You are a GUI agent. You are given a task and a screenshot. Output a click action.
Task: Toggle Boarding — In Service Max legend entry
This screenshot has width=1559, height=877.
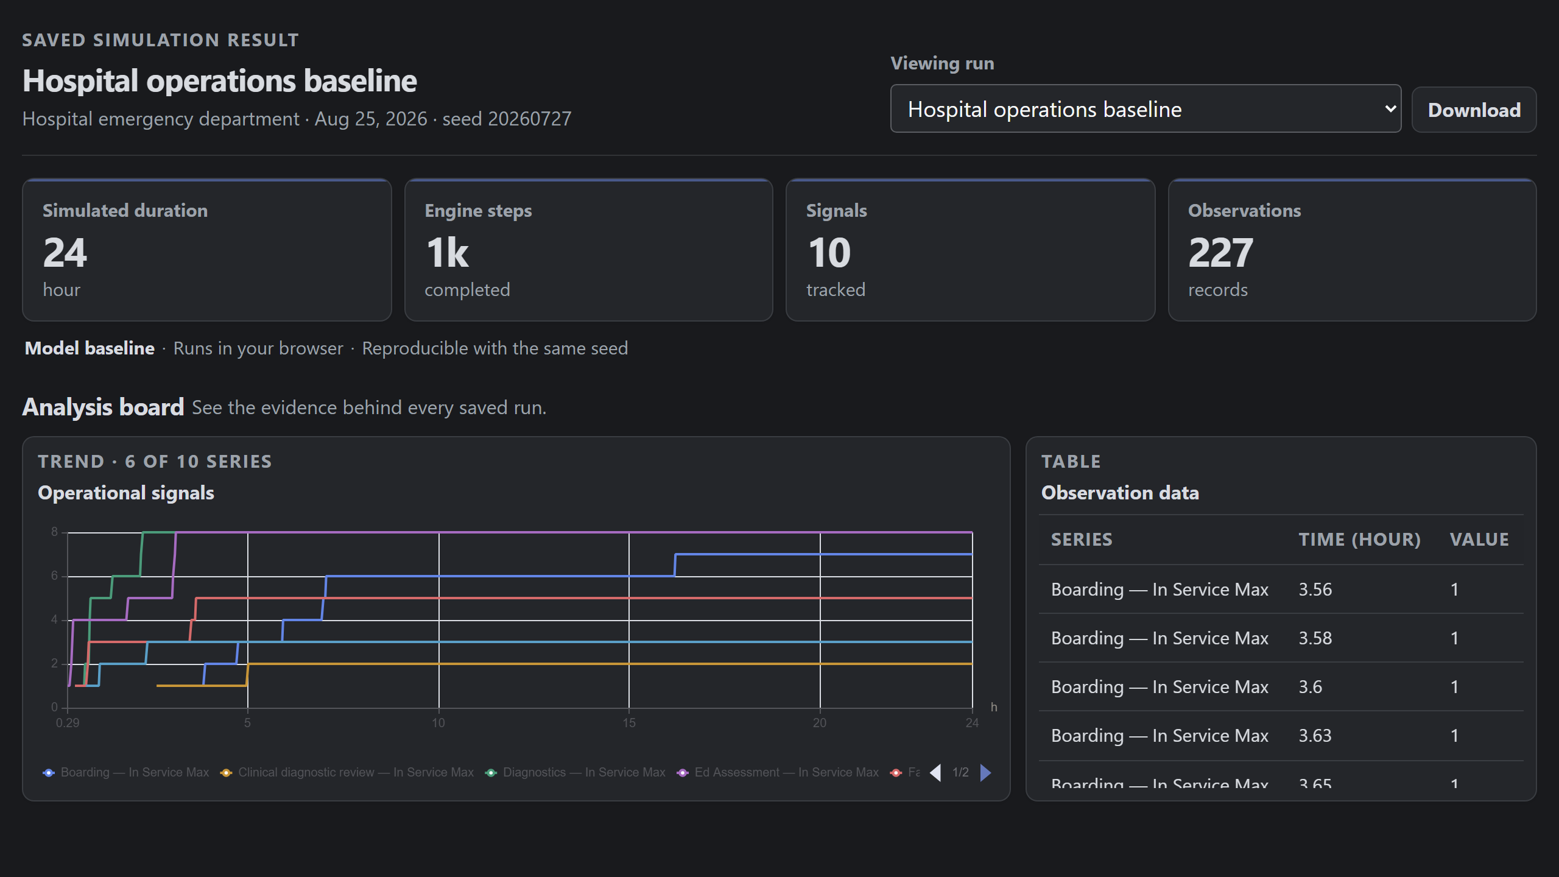(x=126, y=773)
